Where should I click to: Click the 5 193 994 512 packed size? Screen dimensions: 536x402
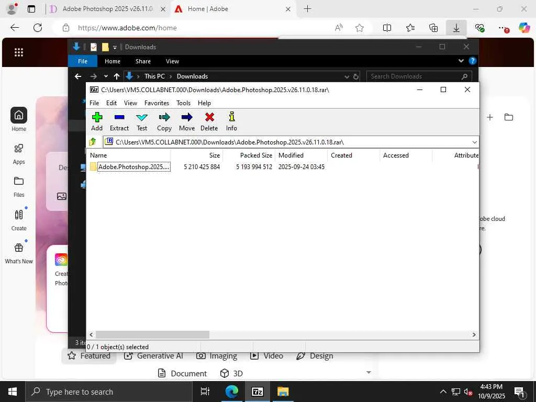(254, 167)
